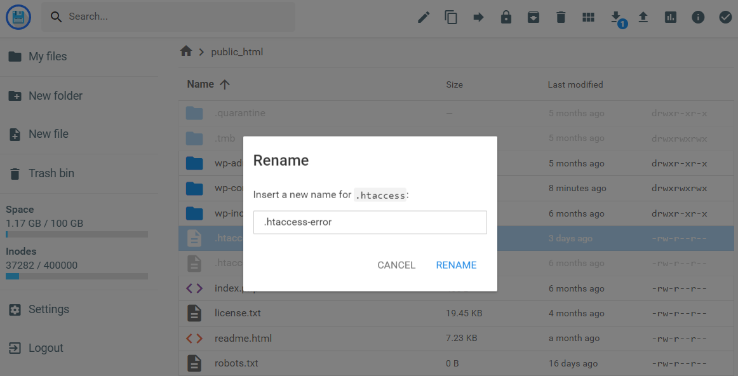738x376 pixels.
Task: Toggle select all with the checkmark icon
Action: coord(725,17)
